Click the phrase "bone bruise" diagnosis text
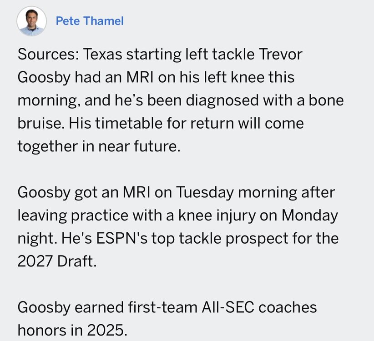Viewport: 374px width, 341px height. click(181, 111)
